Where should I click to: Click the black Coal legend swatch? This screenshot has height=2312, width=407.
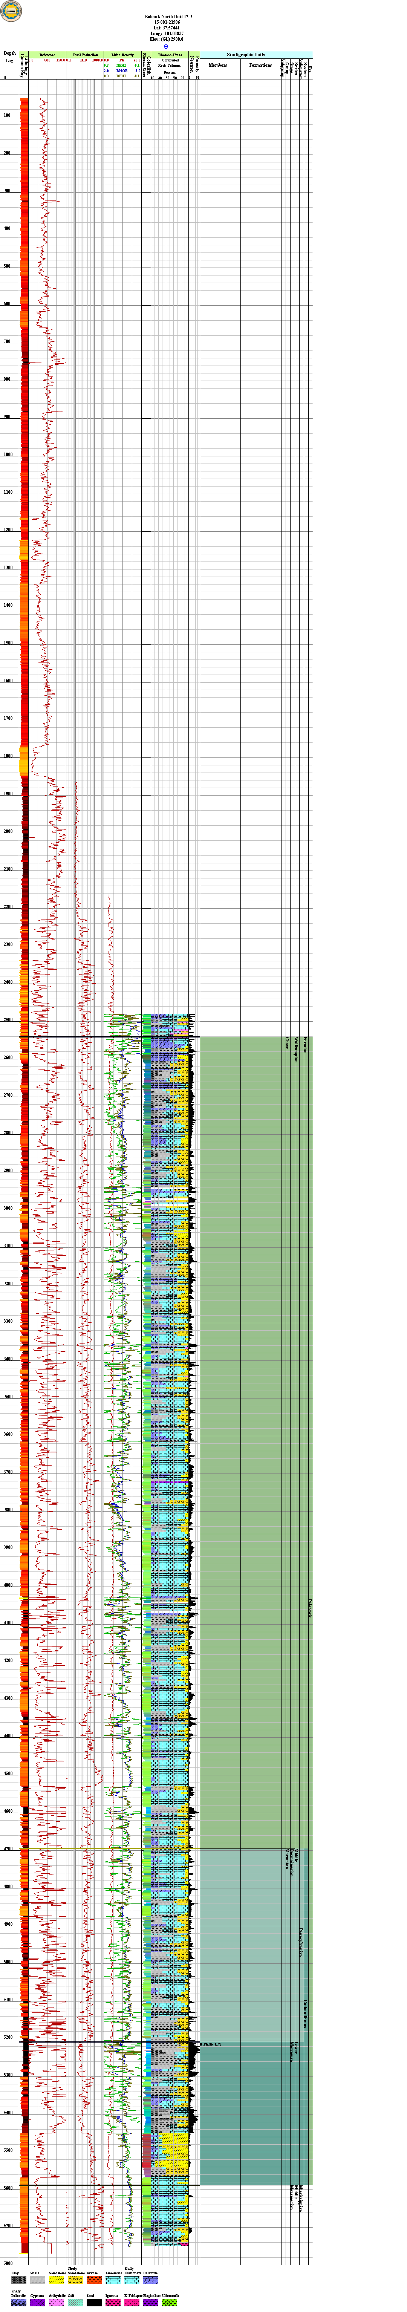(93, 2302)
